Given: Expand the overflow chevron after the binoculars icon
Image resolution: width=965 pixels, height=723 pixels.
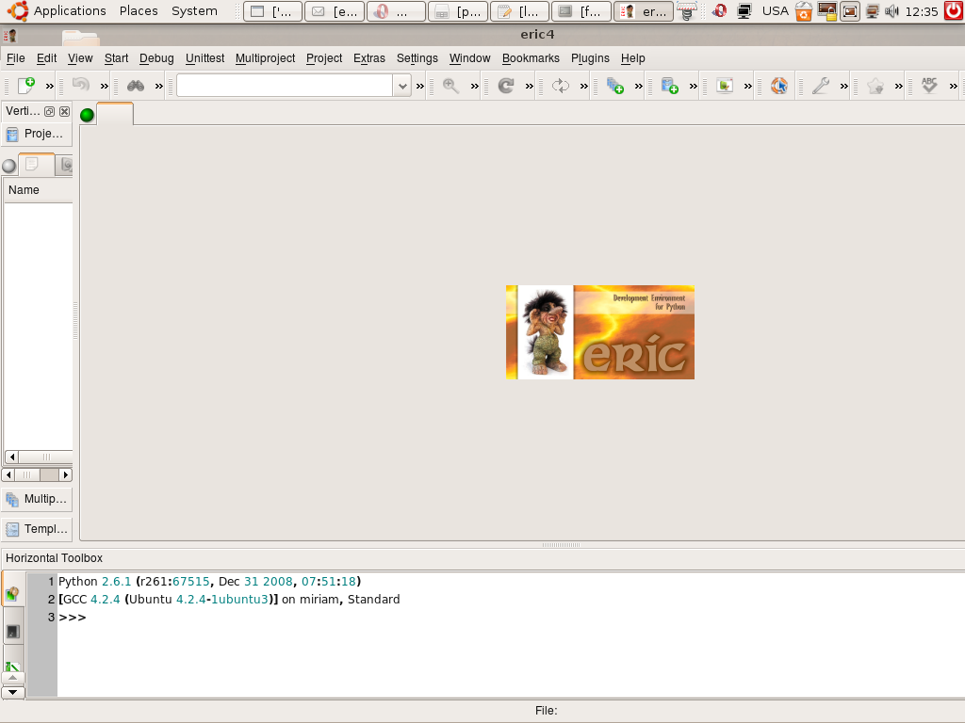Looking at the screenshot, I should (158, 86).
